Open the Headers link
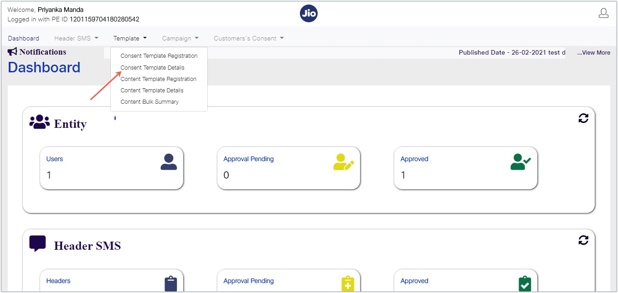The height and width of the screenshot is (293, 618). (x=58, y=281)
